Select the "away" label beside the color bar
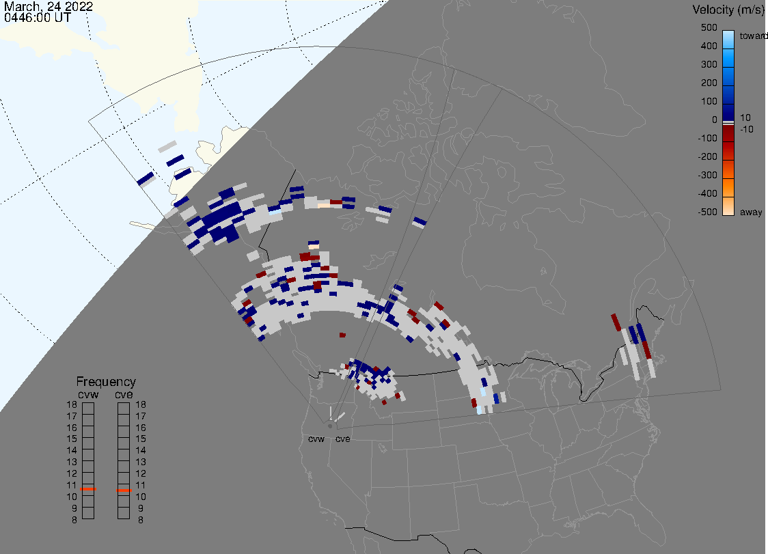The image size is (768, 554). (x=751, y=212)
